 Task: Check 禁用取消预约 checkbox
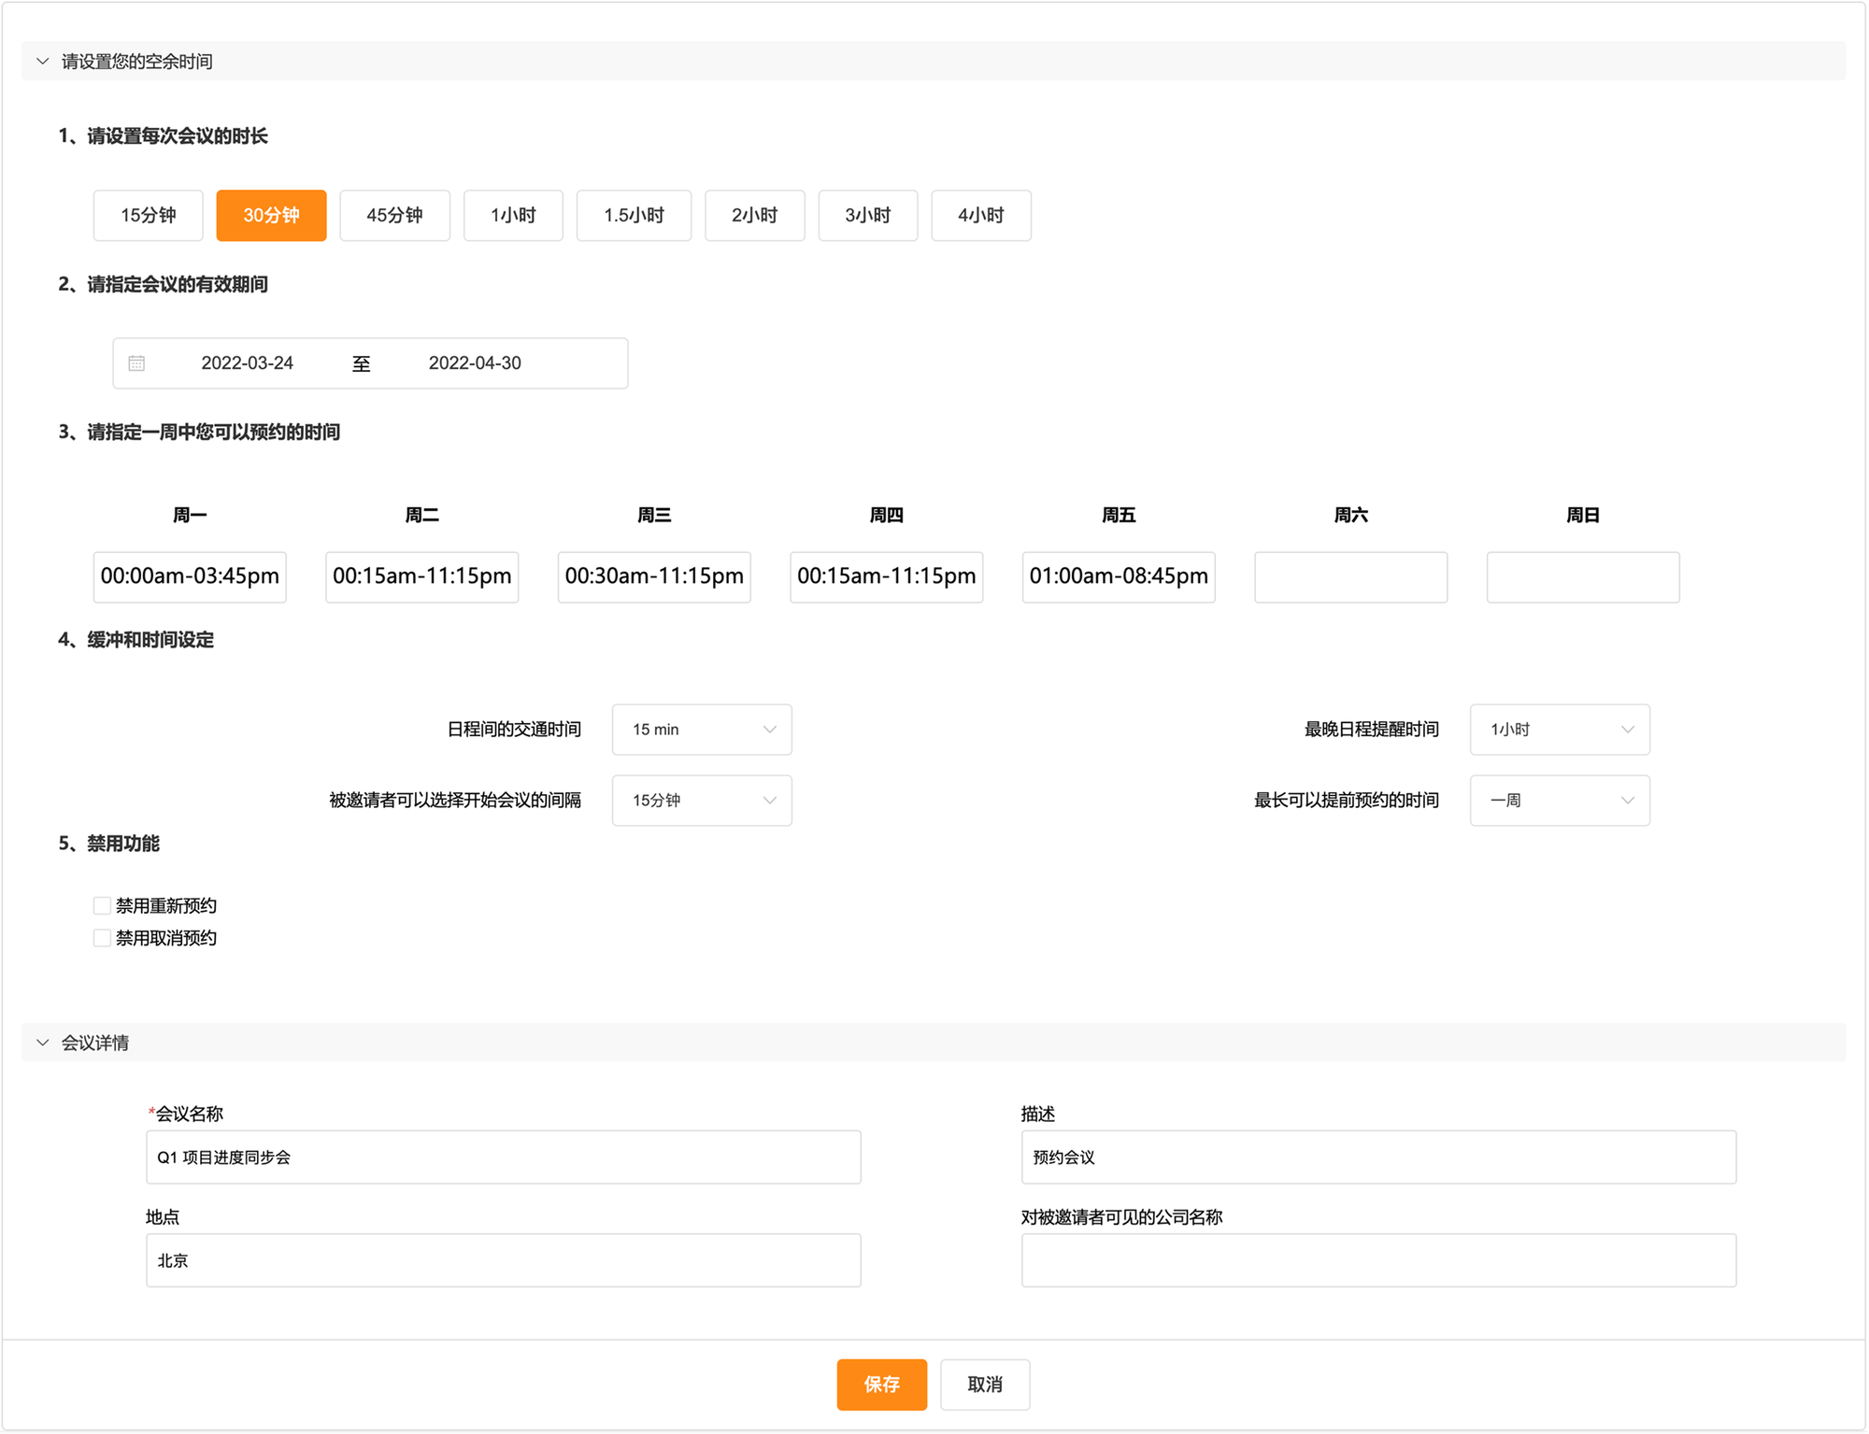pos(102,938)
